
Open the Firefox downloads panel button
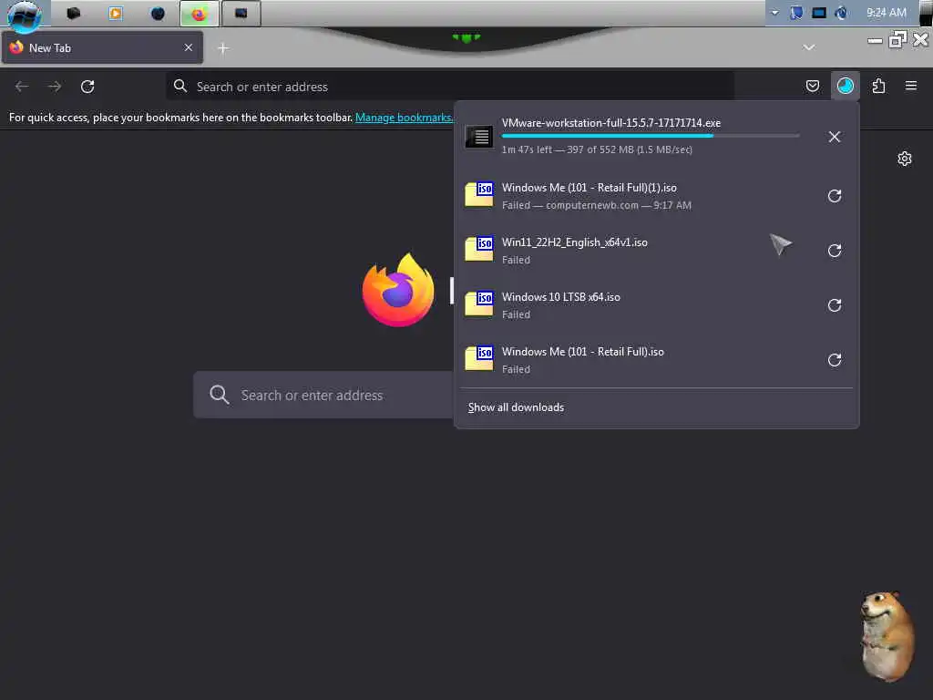[845, 87]
